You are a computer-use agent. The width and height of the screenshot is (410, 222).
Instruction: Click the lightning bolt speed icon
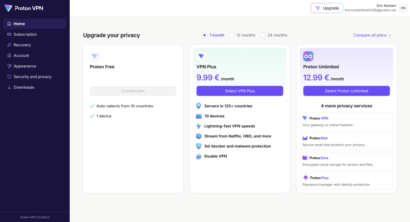click(199, 126)
